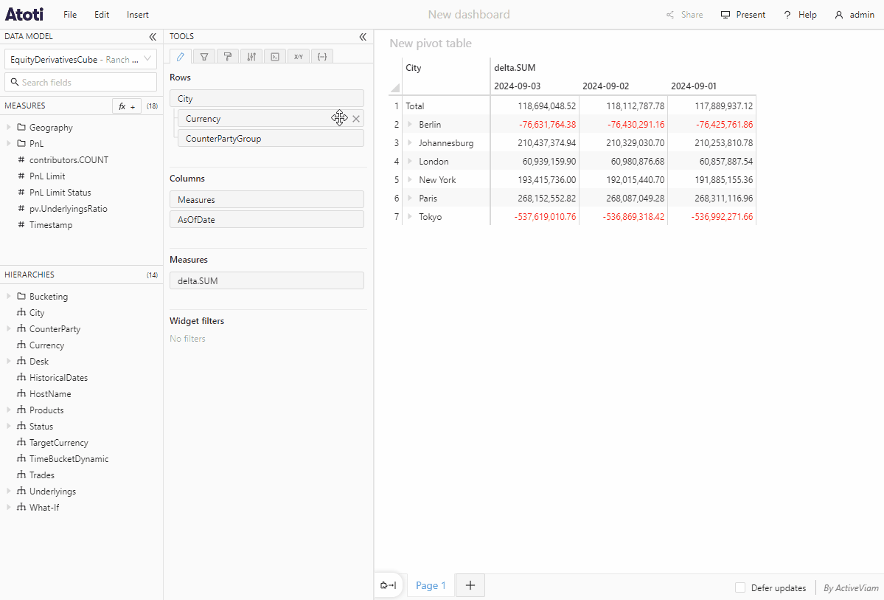The image size is (884, 600).
Task: Open the Insert menu
Action: [138, 15]
